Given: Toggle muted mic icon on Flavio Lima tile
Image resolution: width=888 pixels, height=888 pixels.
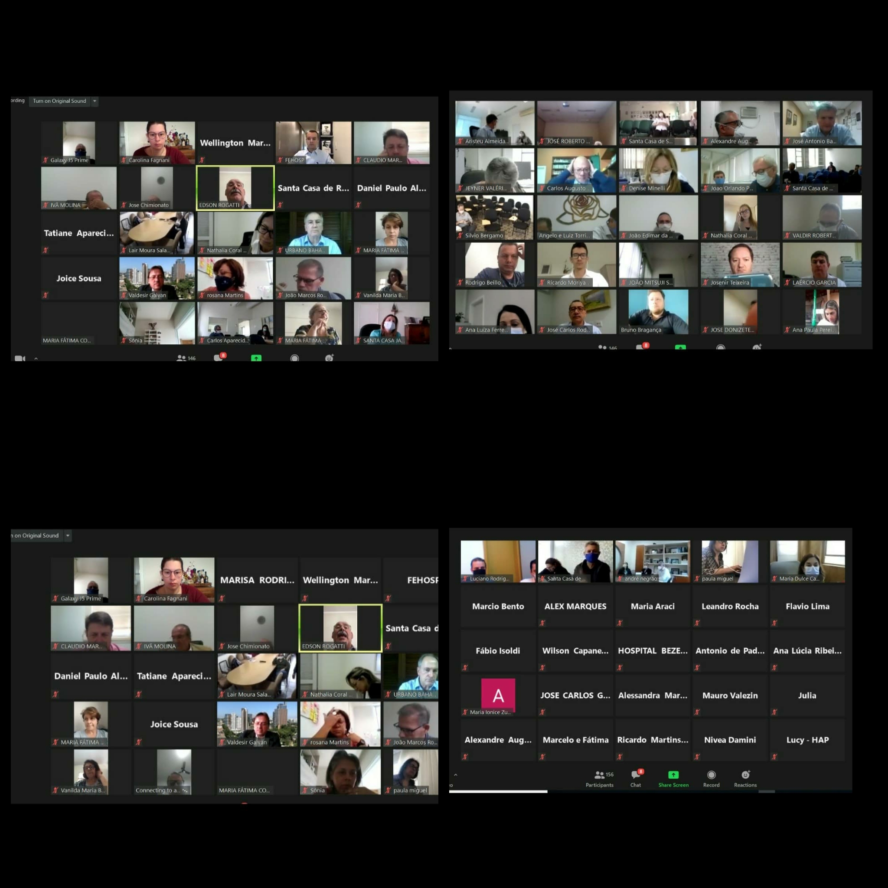Looking at the screenshot, I should point(774,623).
